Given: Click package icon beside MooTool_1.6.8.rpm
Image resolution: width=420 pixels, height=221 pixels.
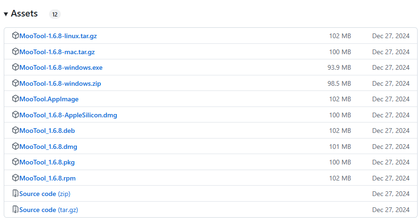Looking at the screenshot, I should pyautogui.click(x=16, y=178).
